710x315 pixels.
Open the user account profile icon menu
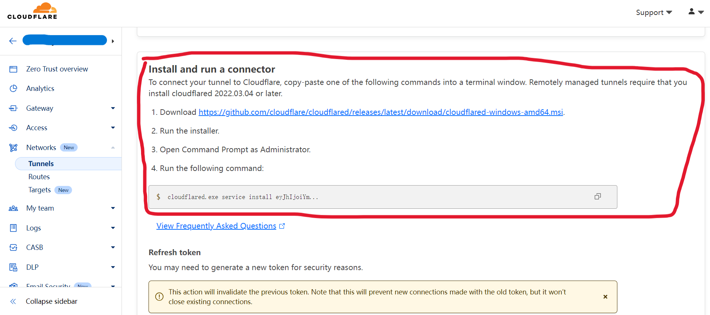click(x=696, y=12)
